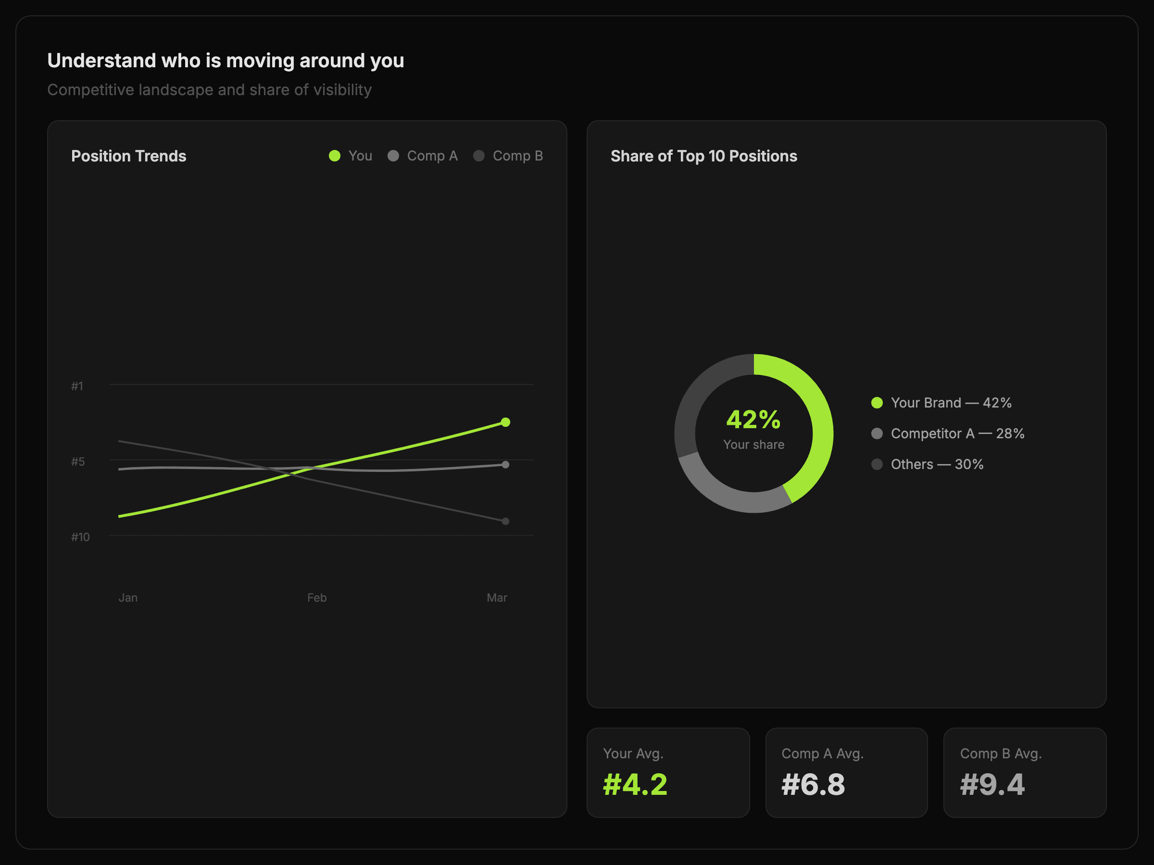Toggle the You series legend label
Viewport: 1154px width, 865px height.
coord(360,156)
